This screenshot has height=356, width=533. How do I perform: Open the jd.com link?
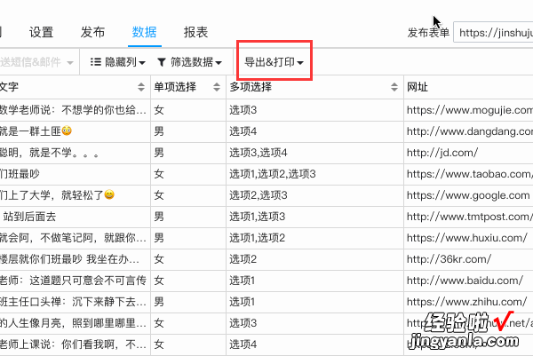pyautogui.click(x=442, y=153)
